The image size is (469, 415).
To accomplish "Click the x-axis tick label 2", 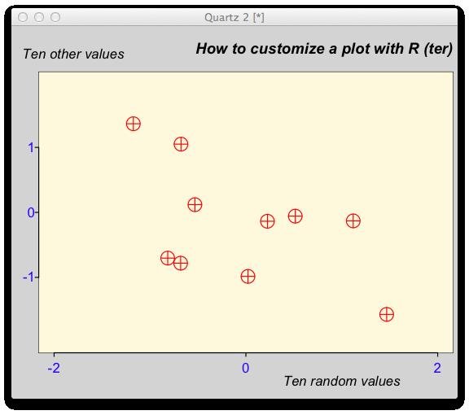I will 437,368.
